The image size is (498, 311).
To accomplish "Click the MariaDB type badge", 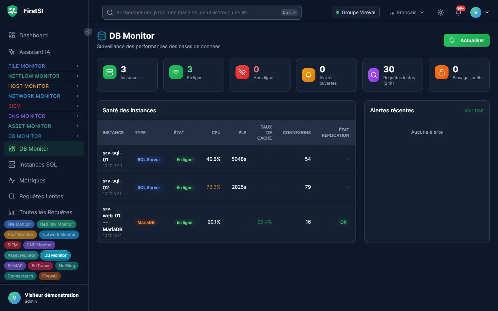I will pyautogui.click(x=146, y=223).
